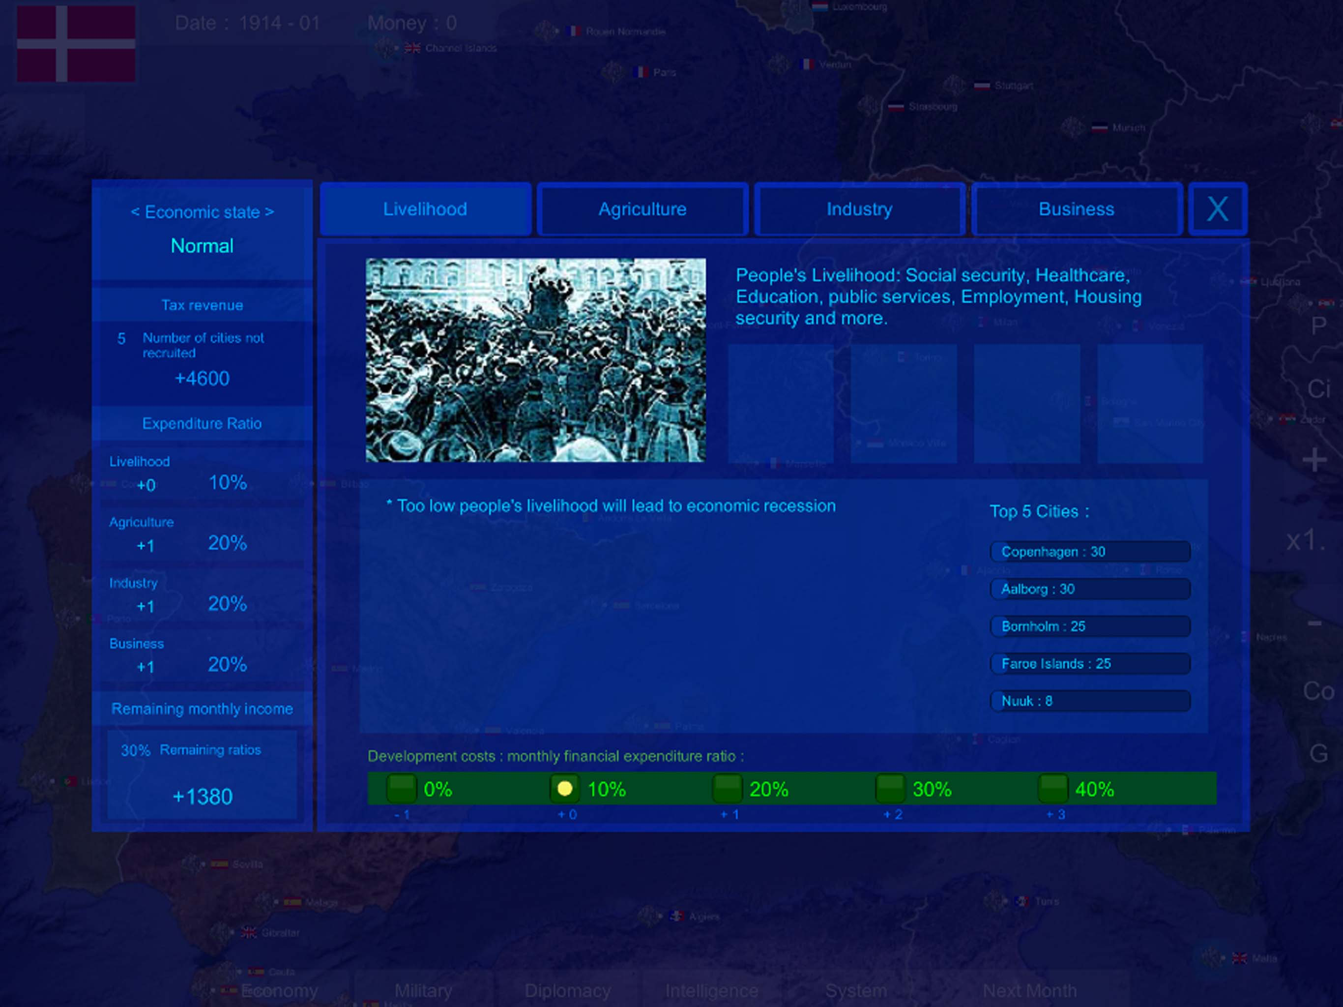Switch to the Agriculture tab
The width and height of the screenshot is (1343, 1007).
point(642,209)
